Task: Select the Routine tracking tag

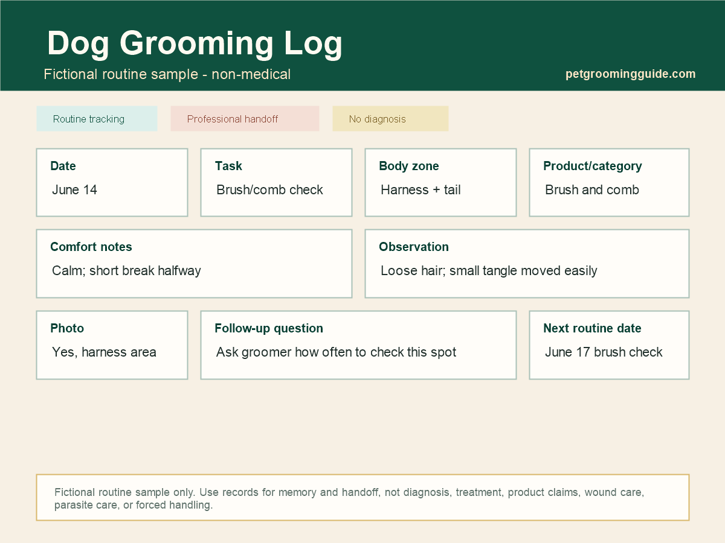Action: pyautogui.click(x=97, y=119)
